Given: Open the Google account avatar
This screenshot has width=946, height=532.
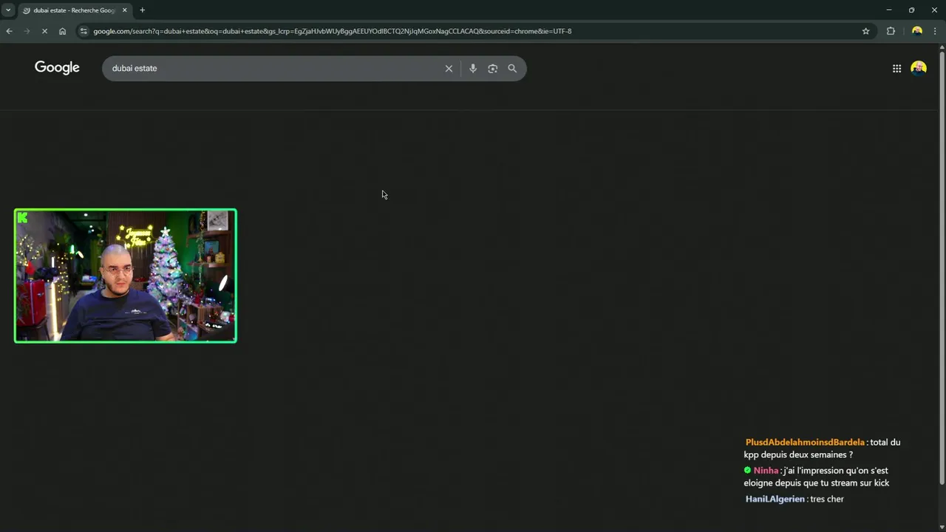Looking at the screenshot, I should [919, 68].
